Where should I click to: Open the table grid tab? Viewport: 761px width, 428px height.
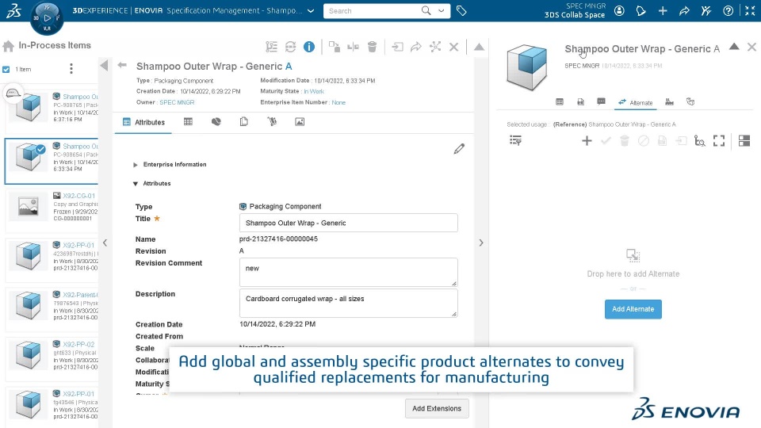188,122
